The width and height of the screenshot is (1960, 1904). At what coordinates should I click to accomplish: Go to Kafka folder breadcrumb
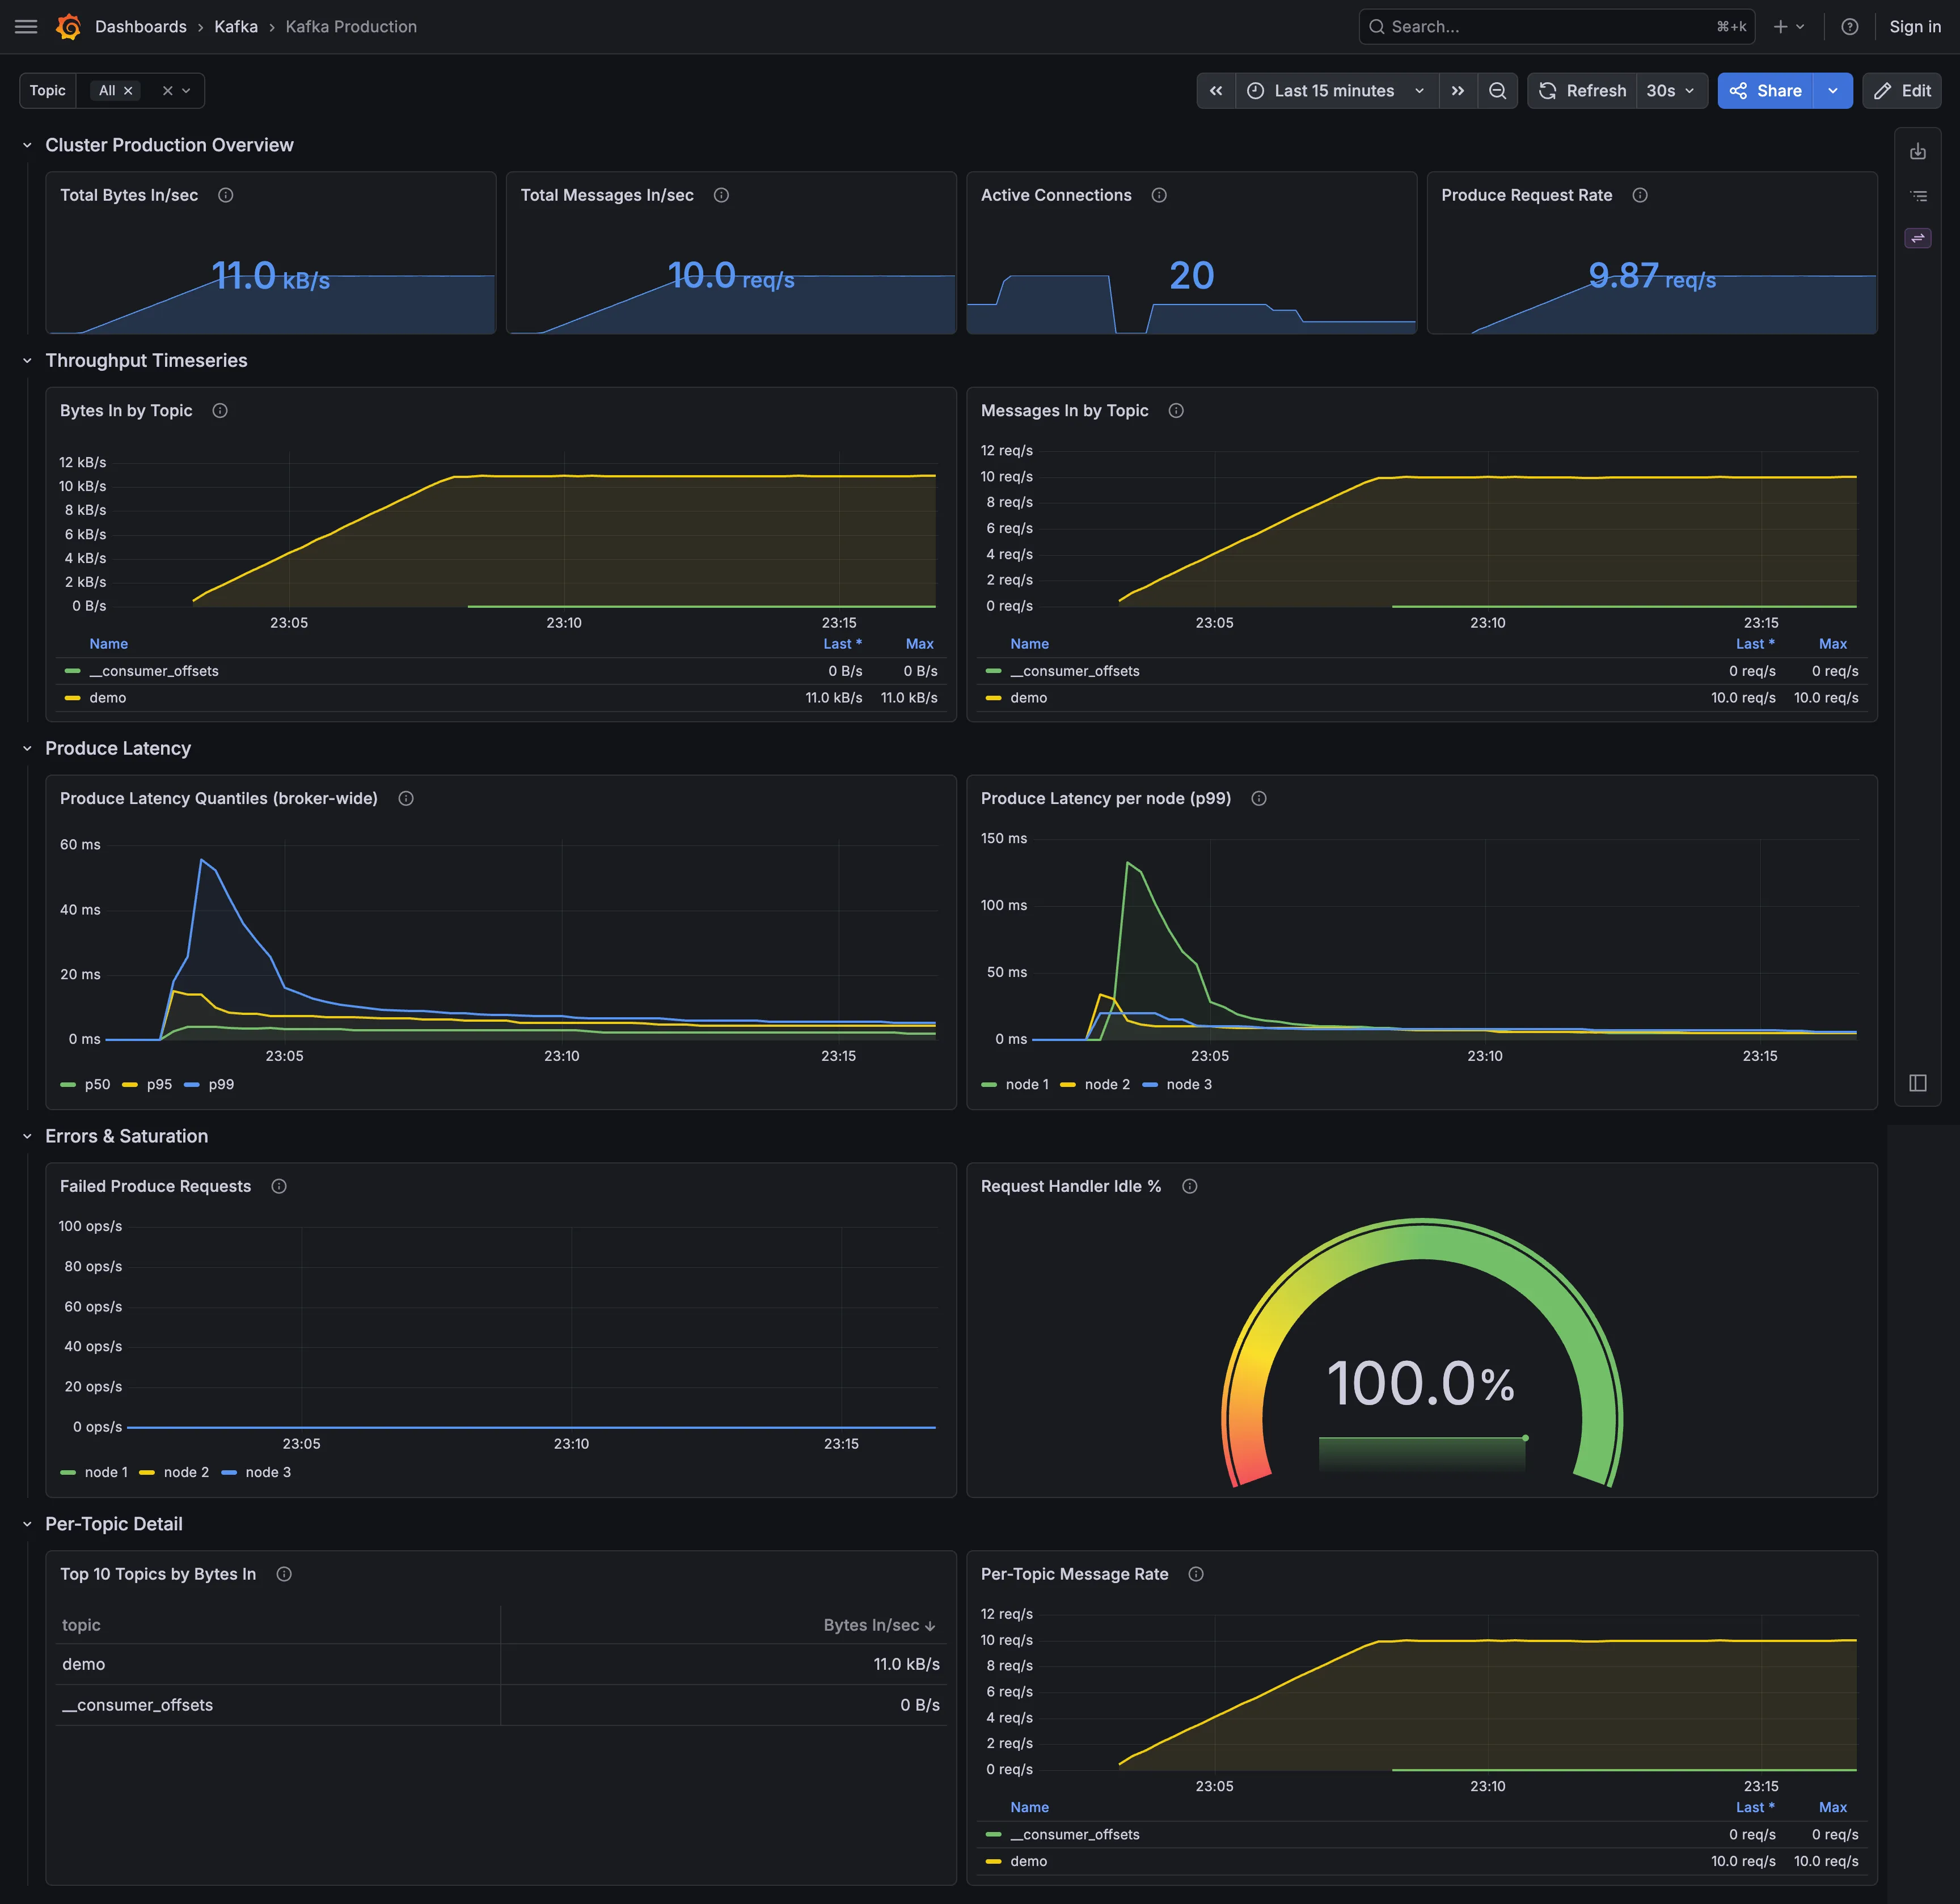(236, 27)
